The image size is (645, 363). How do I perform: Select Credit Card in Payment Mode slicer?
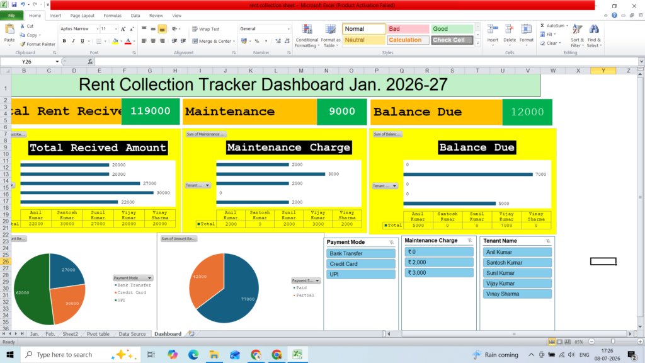pos(361,264)
